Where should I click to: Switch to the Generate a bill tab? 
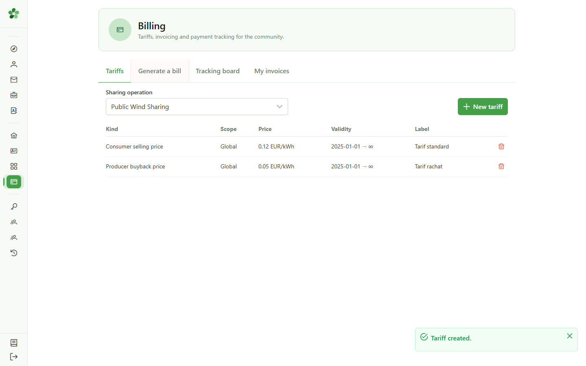(160, 71)
